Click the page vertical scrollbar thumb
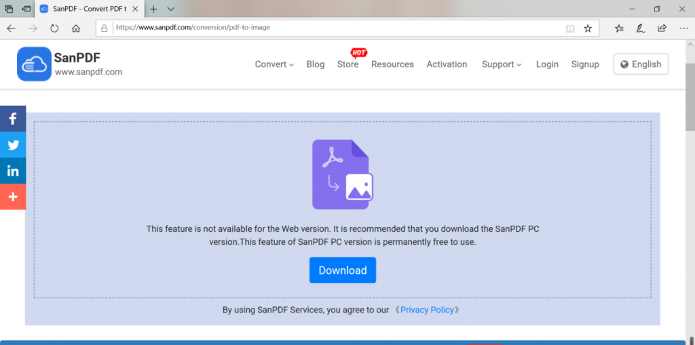Screen dimensions: 695x345 pyautogui.click(x=690, y=96)
